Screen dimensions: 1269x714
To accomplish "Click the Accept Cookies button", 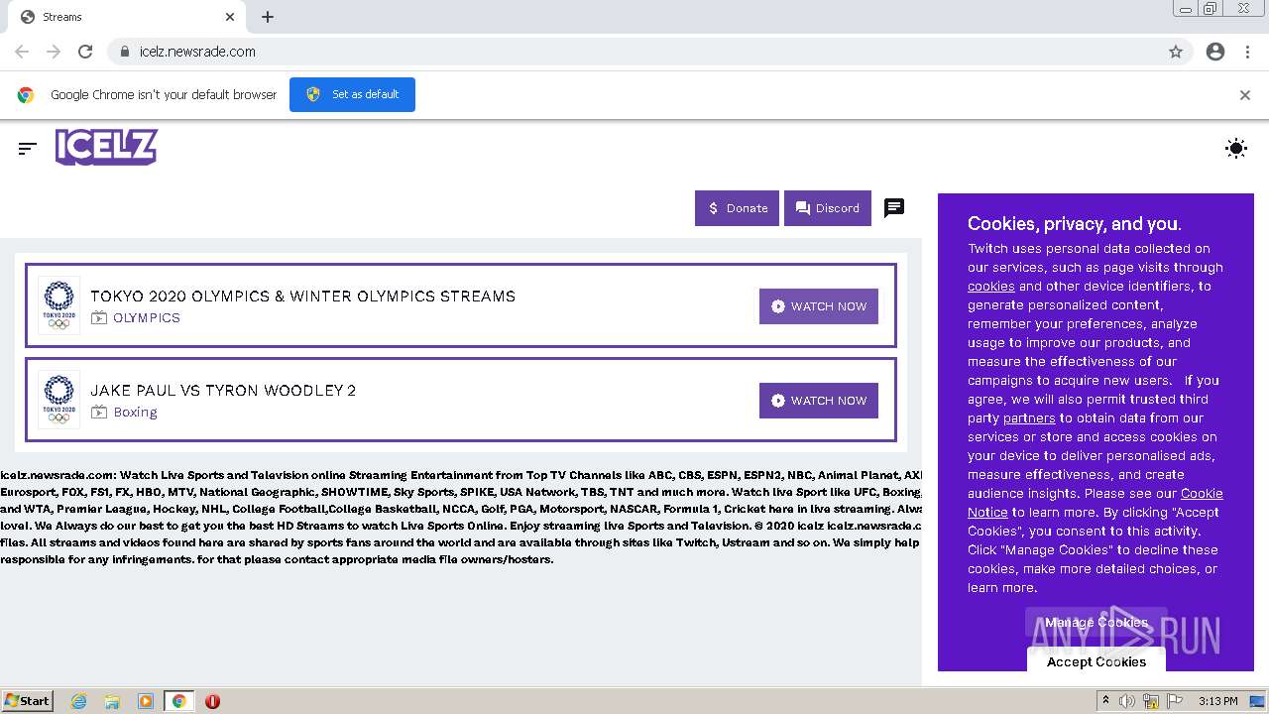I will click(x=1096, y=661).
